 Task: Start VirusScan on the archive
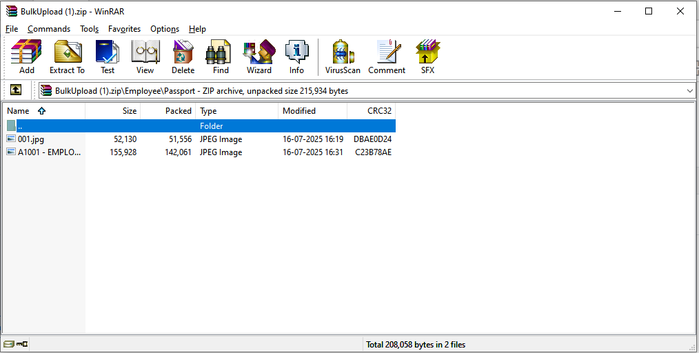pos(343,57)
